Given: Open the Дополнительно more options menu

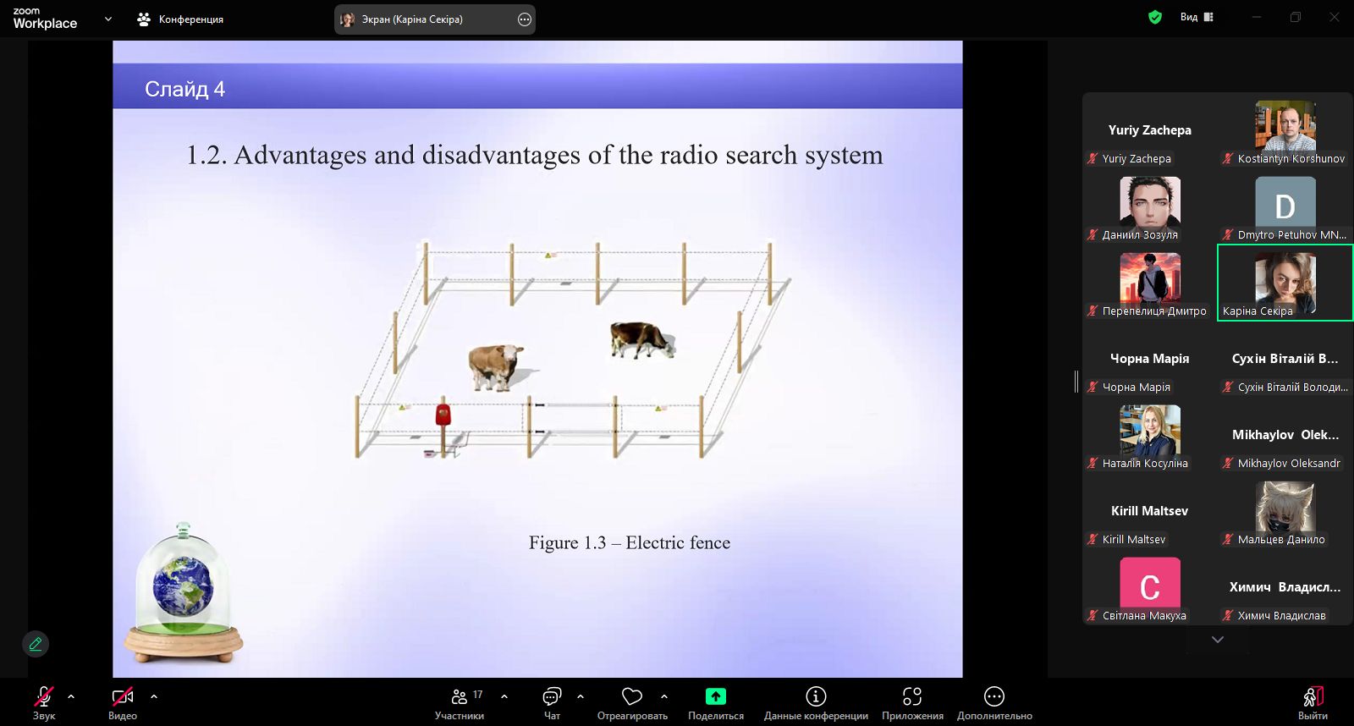Looking at the screenshot, I should pos(994,703).
